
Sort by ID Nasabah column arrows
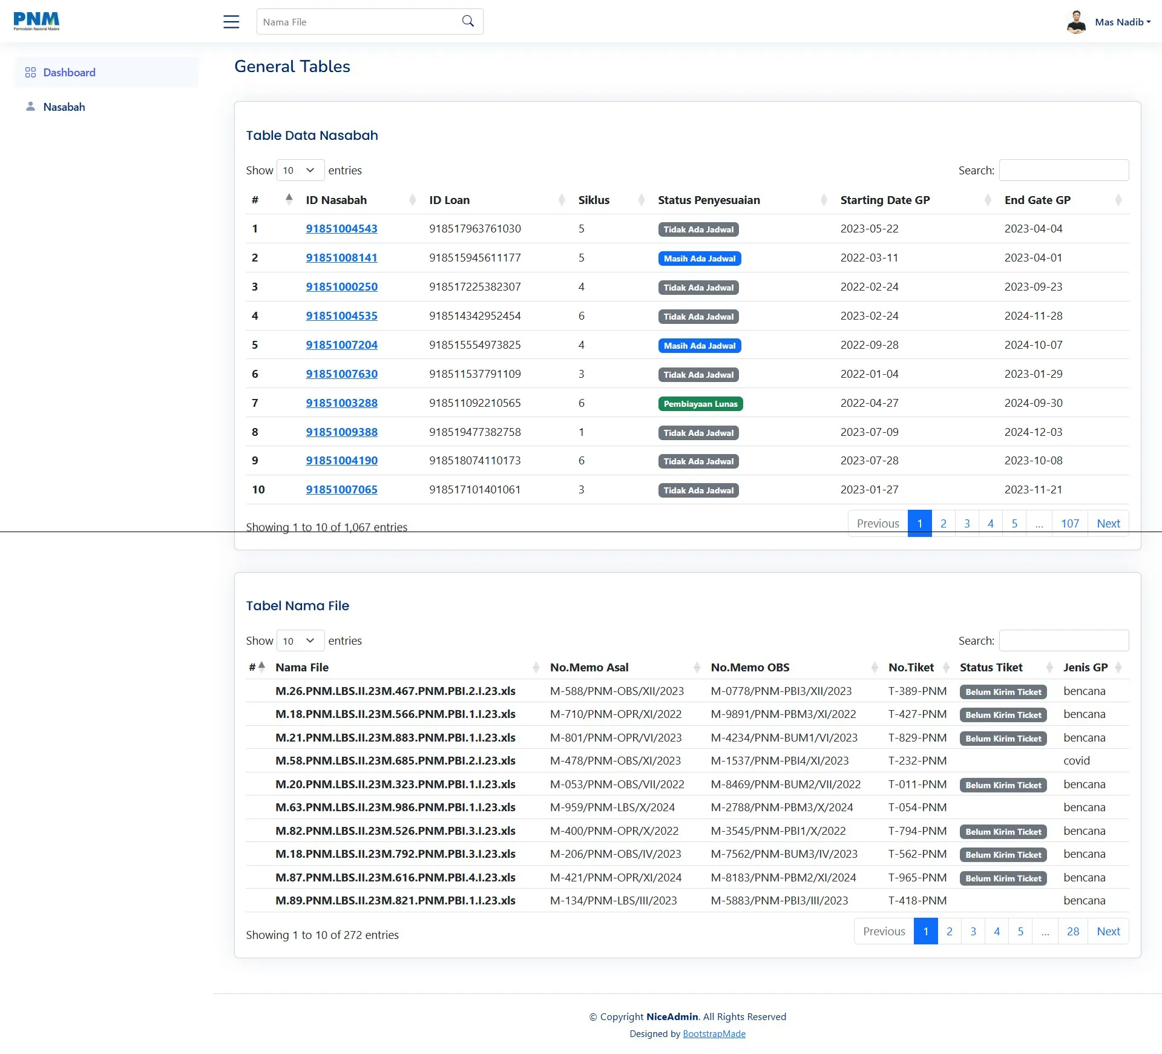[413, 200]
